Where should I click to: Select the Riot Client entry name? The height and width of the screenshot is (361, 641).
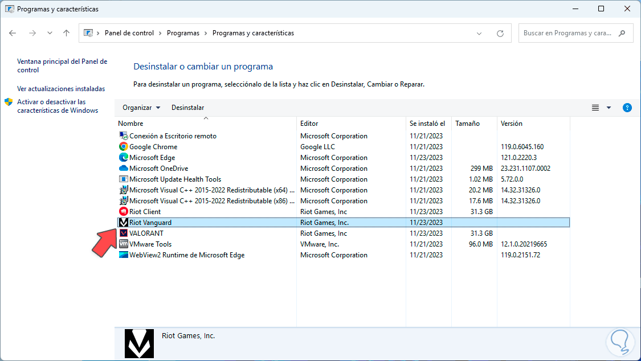tap(145, 212)
